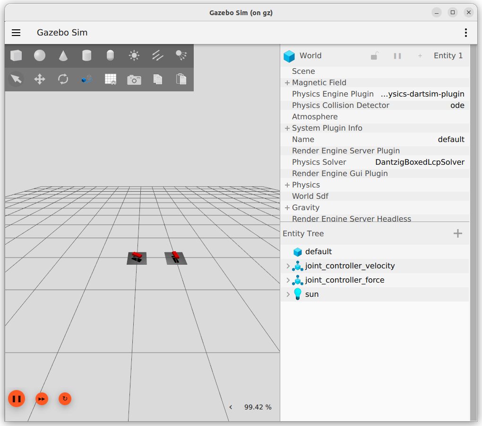This screenshot has height=426, width=482.
Task: Add a directional light
Action: [158, 56]
